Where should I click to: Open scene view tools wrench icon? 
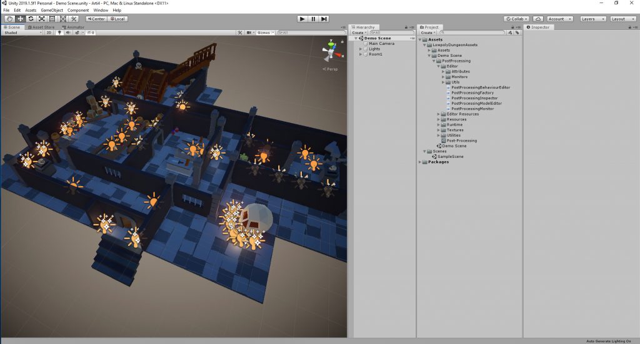(x=240, y=32)
